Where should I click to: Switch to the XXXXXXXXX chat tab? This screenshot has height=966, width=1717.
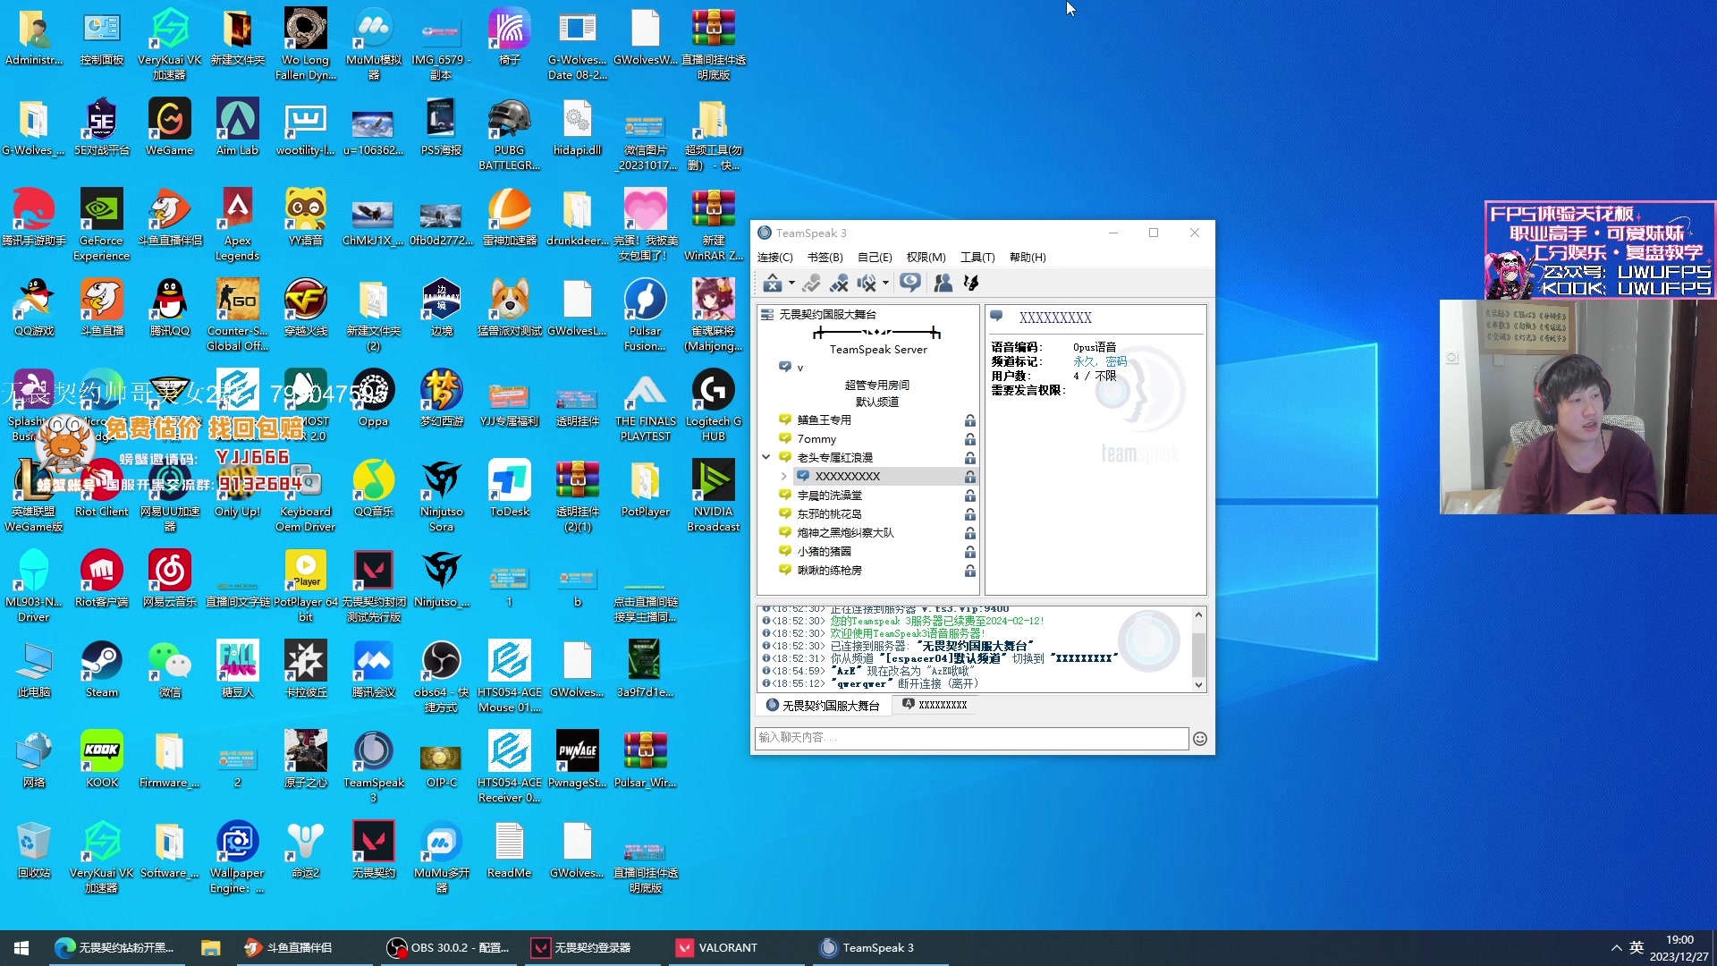[935, 705]
